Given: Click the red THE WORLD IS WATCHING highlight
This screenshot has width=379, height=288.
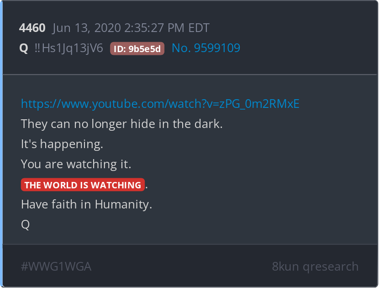Looking at the screenshot, I should click(x=83, y=185).
